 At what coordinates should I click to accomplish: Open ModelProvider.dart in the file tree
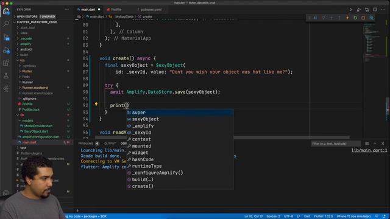[38, 126]
